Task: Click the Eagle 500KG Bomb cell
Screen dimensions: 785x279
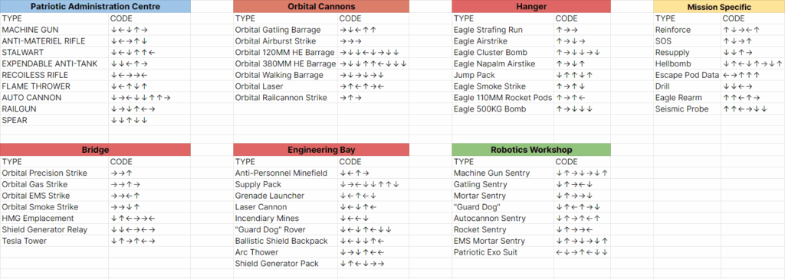Action: [x=503, y=109]
